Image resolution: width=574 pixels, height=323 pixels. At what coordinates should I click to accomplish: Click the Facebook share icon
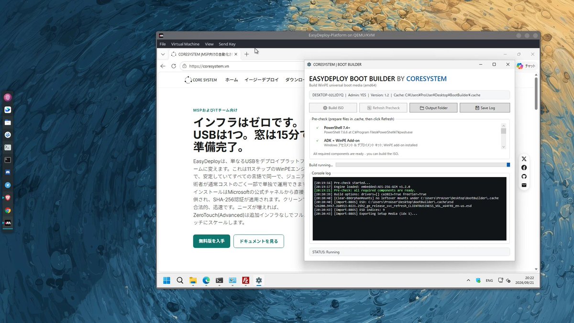524,167
